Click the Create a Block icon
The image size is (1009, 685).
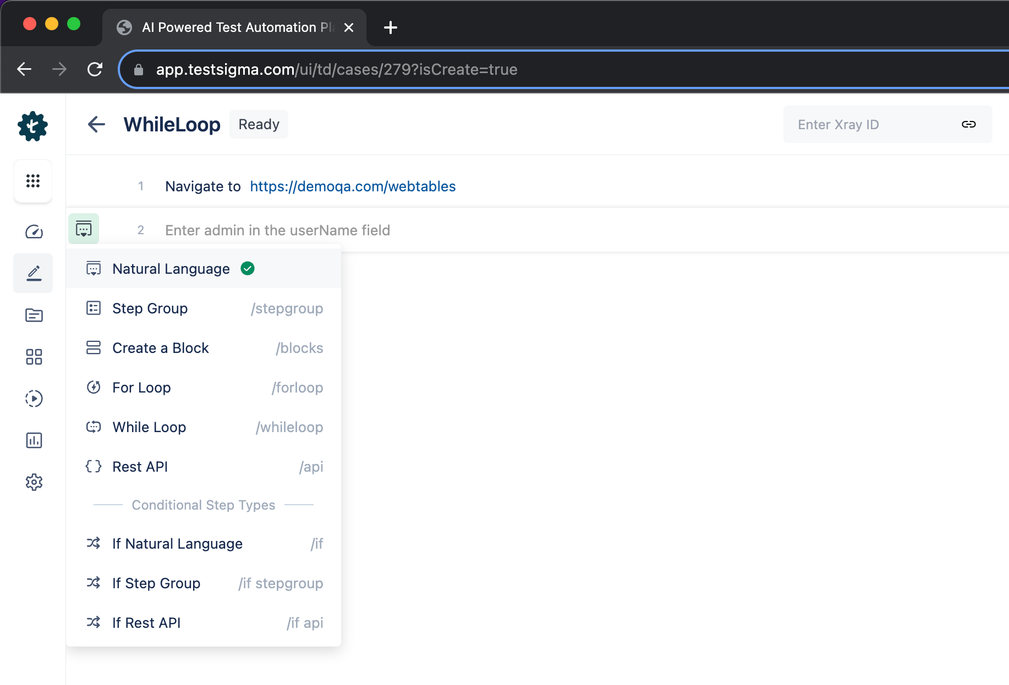(94, 347)
